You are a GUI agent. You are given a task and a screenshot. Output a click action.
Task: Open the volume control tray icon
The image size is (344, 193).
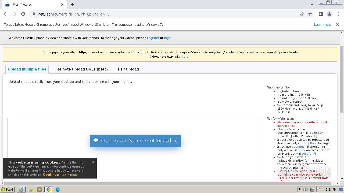tap(306, 190)
